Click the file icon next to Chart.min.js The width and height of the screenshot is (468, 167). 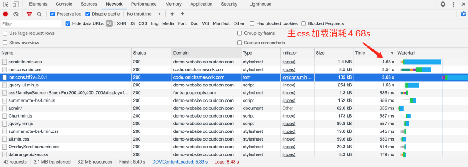click(x=4, y=116)
